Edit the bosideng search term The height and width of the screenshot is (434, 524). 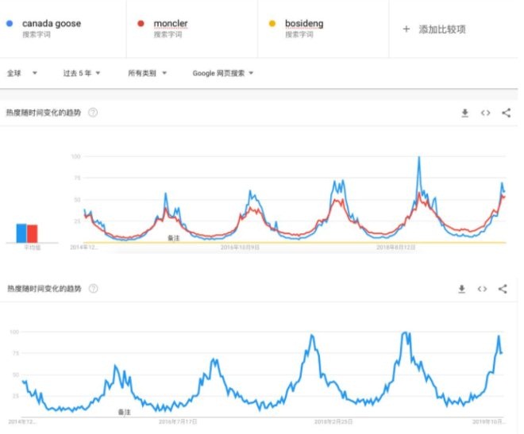[304, 23]
